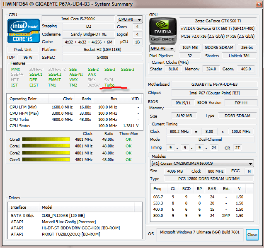Select the Intel Core i5-2500K name field
This screenshot has width=264, height=248.
click(78, 19)
